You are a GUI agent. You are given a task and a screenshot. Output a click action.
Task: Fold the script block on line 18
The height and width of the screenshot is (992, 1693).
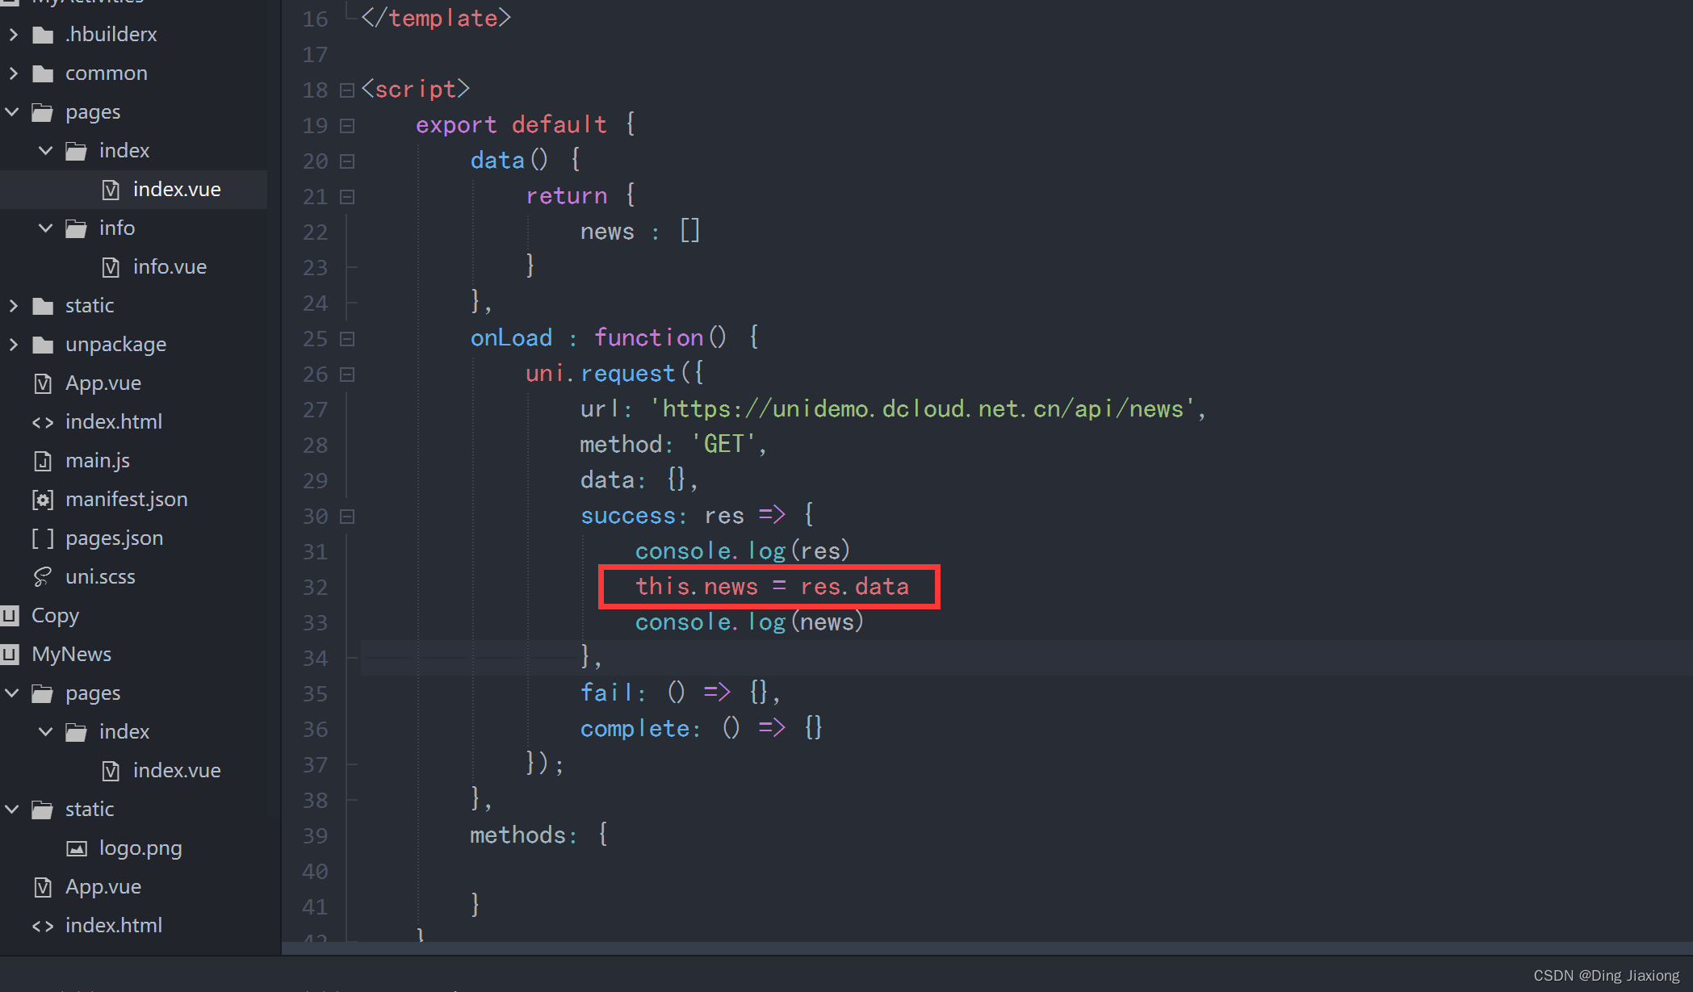click(347, 90)
